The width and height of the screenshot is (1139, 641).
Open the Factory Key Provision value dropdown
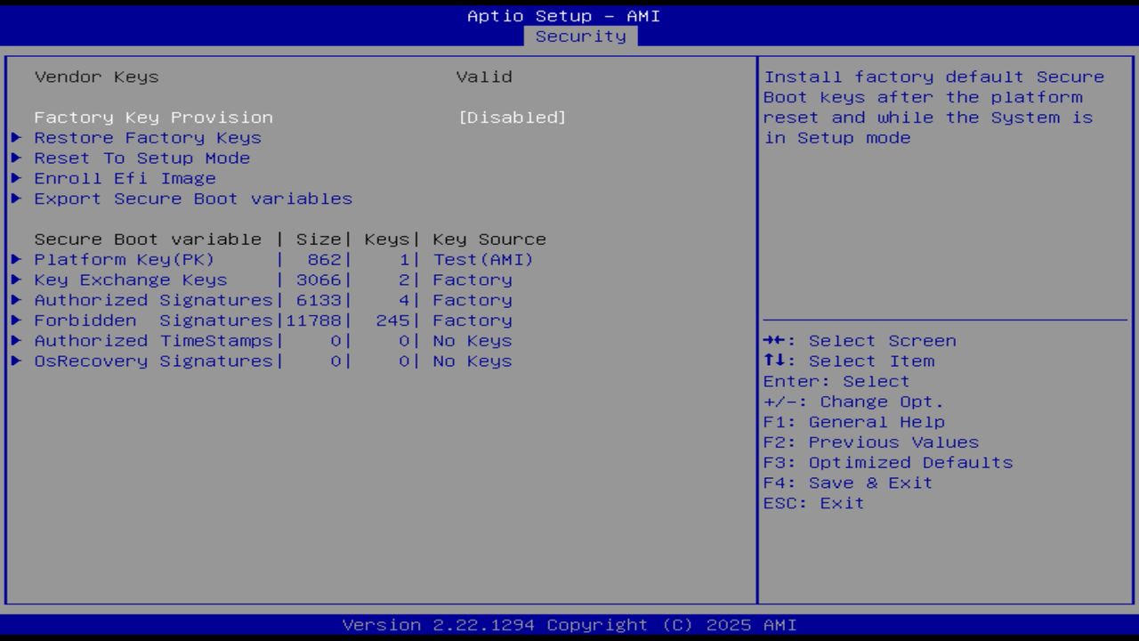coord(513,117)
